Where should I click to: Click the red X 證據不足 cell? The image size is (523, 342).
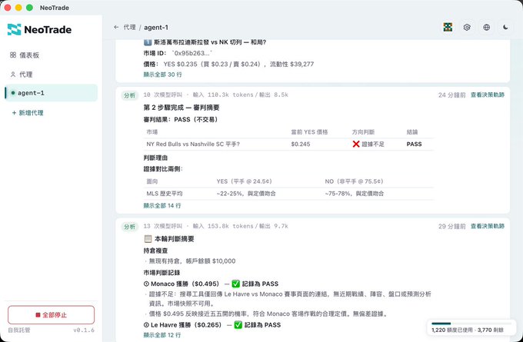[x=368, y=144]
